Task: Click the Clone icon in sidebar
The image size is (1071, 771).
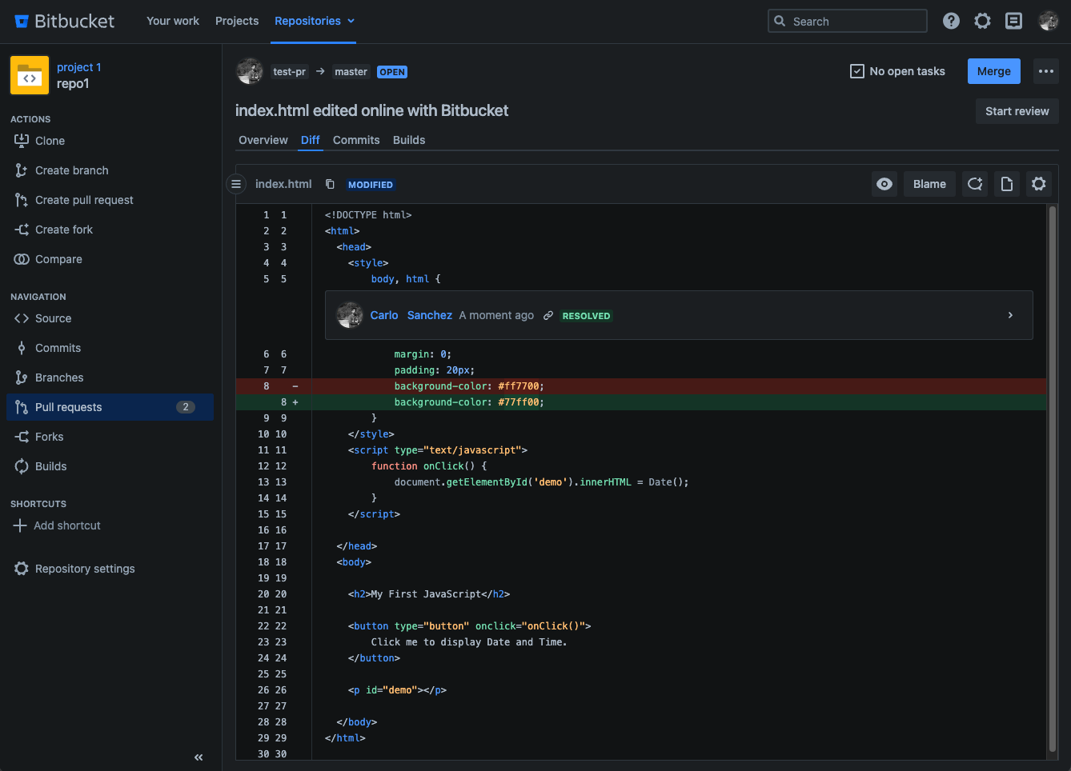Action: click(22, 141)
